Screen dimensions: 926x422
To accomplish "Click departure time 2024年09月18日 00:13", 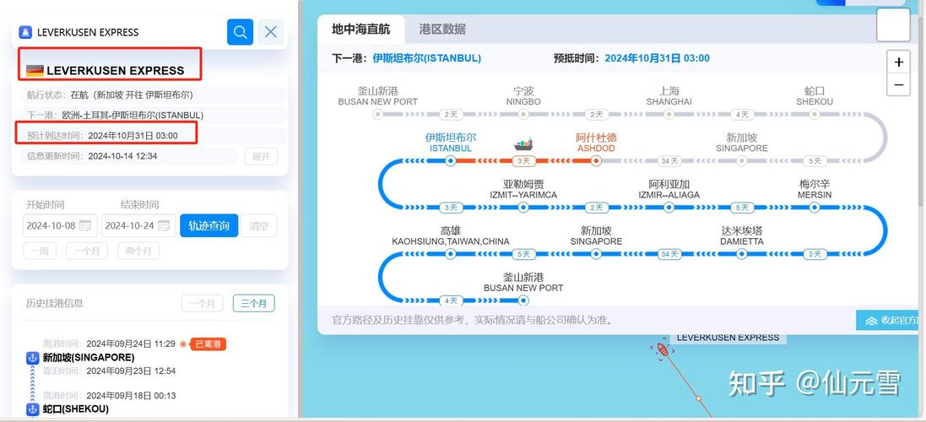I will (131, 396).
